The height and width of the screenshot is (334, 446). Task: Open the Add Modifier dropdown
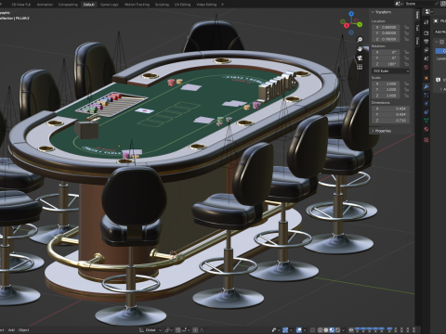(440, 32)
